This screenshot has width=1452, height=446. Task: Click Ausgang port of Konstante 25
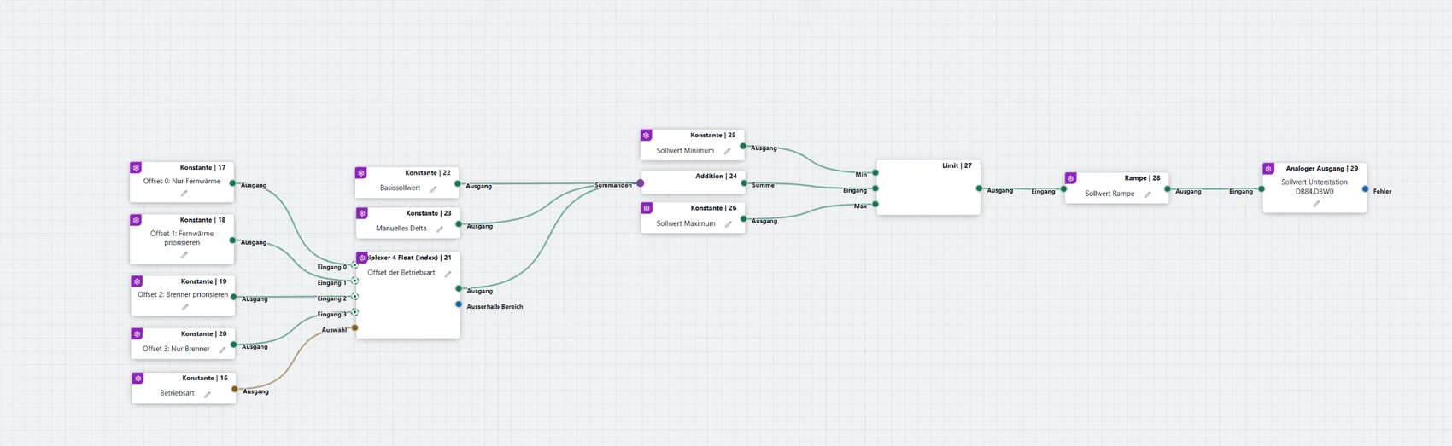tap(743, 146)
